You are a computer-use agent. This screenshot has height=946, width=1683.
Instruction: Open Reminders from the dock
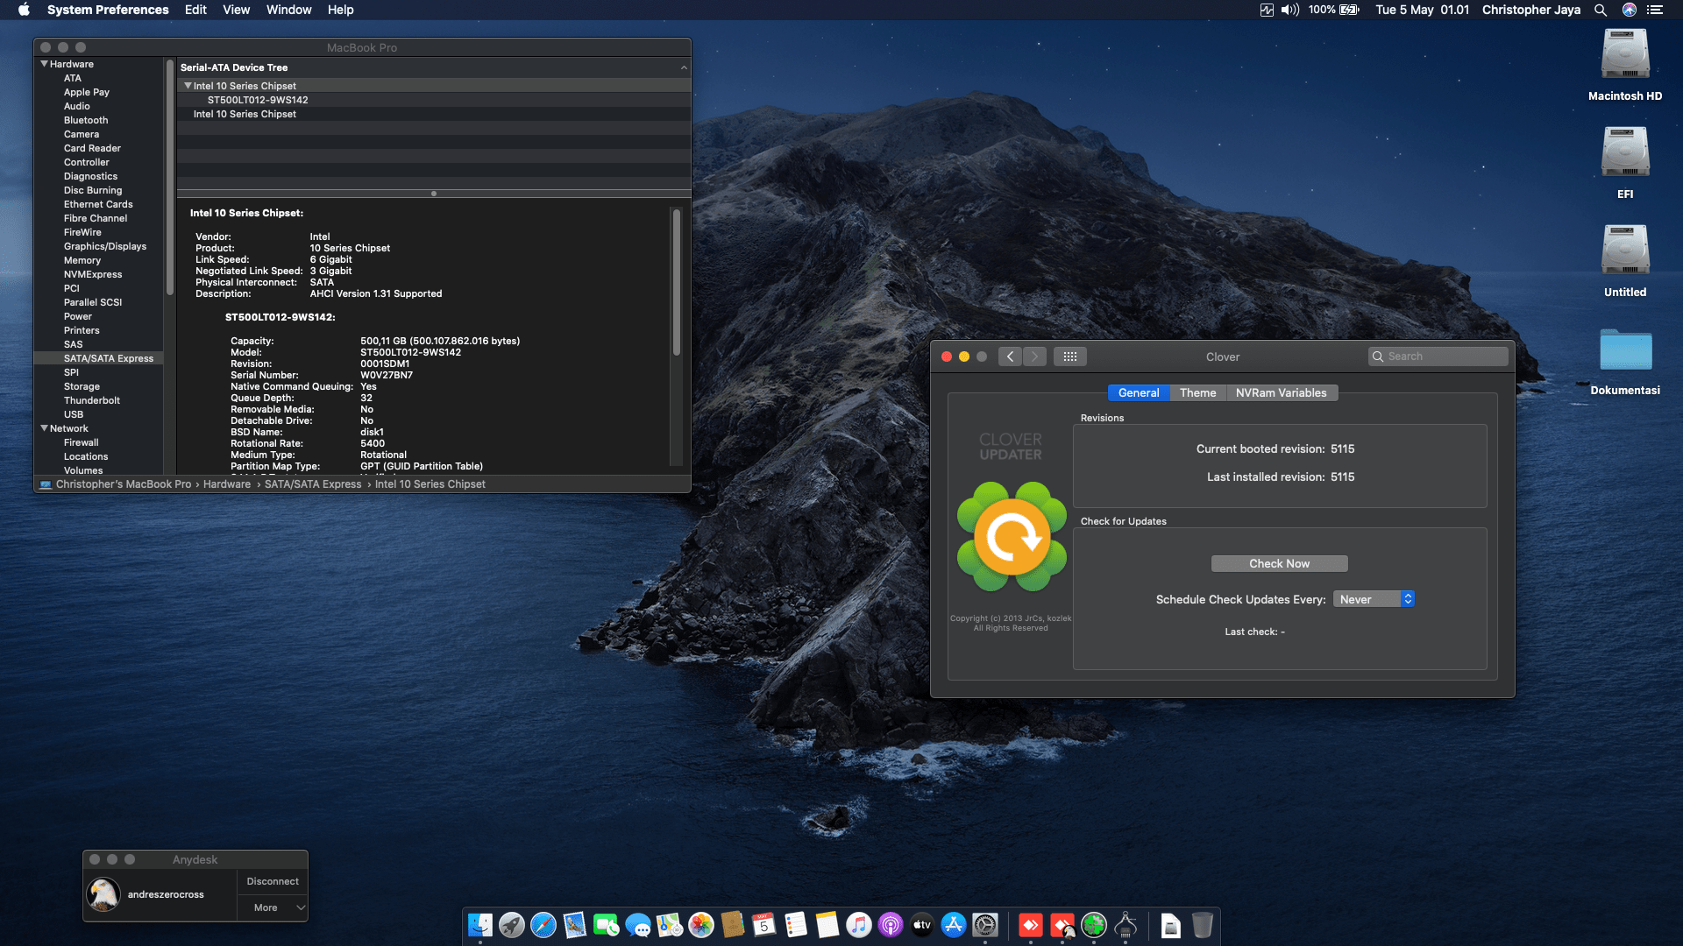tap(796, 925)
